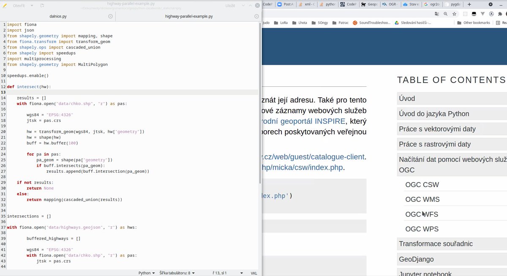Switch to the 'xml - C' browser tab
507x276 pixels.
click(307, 4)
